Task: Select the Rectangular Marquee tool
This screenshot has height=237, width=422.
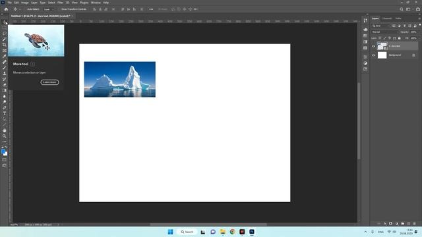Action: [x=5, y=28]
